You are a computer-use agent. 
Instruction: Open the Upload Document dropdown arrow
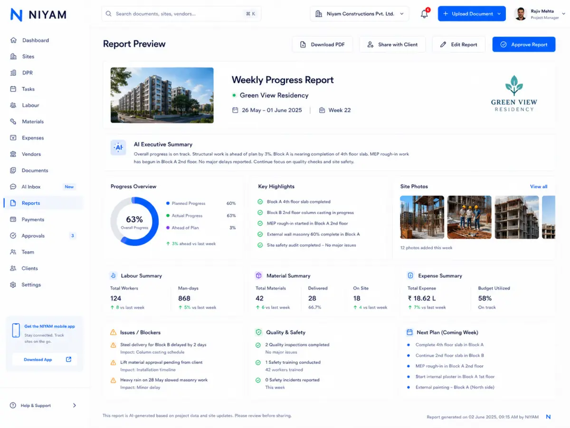click(499, 14)
